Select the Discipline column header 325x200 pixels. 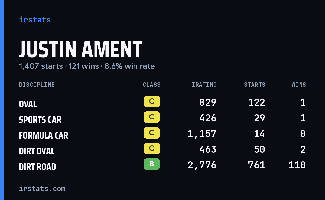37,85
